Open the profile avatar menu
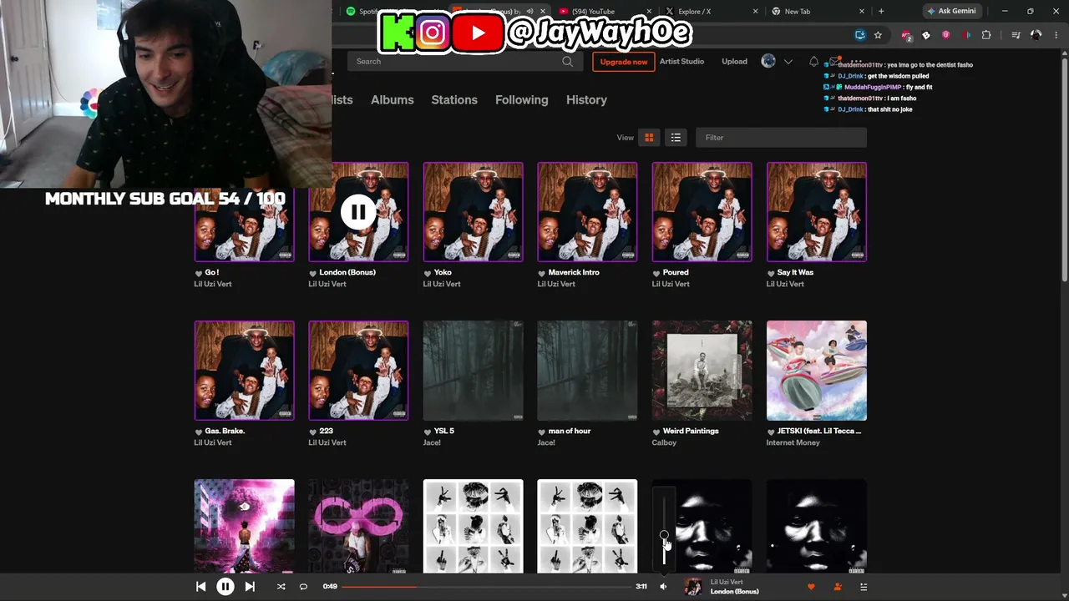The height and width of the screenshot is (601, 1069). [768, 61]
